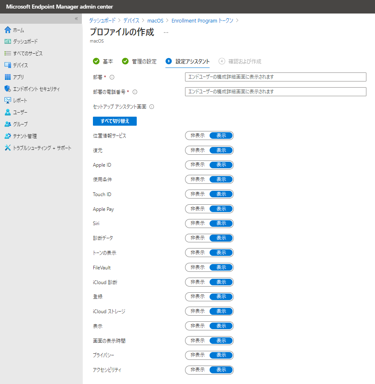
Task: Select 表示 option for FileVault
Action: pyautogui.click(x=221, y=267)
